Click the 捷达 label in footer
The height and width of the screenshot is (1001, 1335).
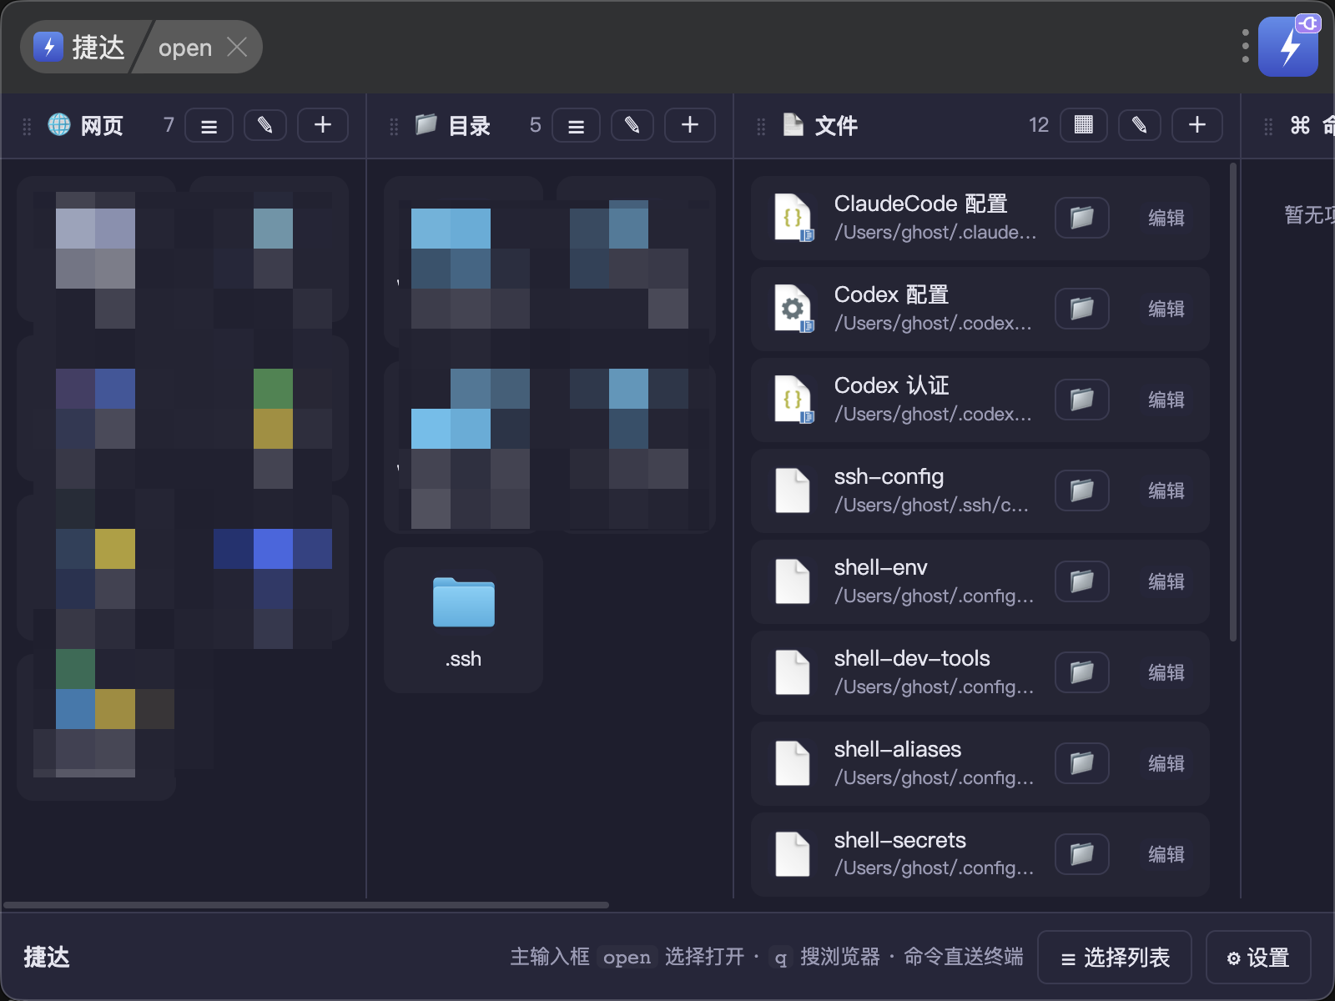[47, 957]
